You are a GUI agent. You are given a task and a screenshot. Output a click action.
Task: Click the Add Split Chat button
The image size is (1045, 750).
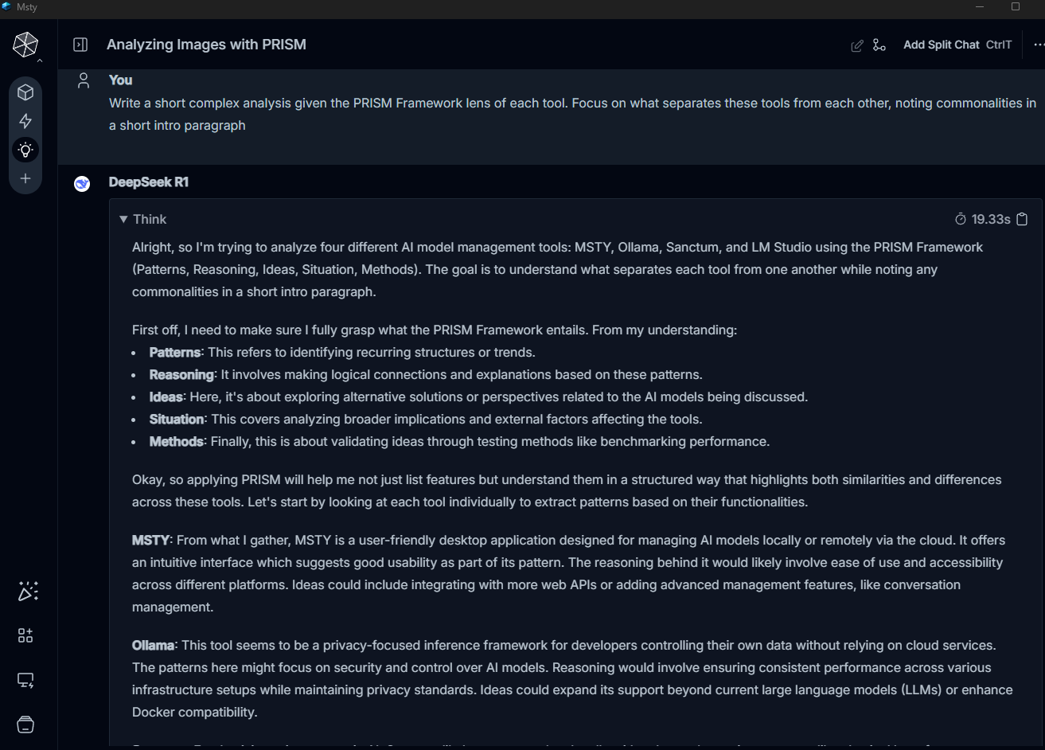(x=941, y=45)
